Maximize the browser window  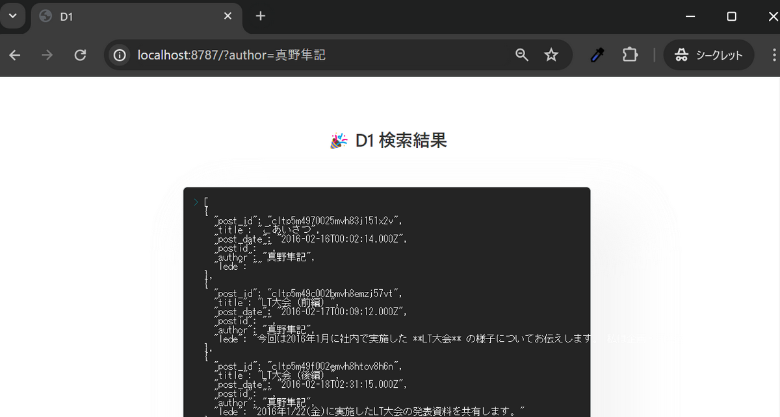731,16
